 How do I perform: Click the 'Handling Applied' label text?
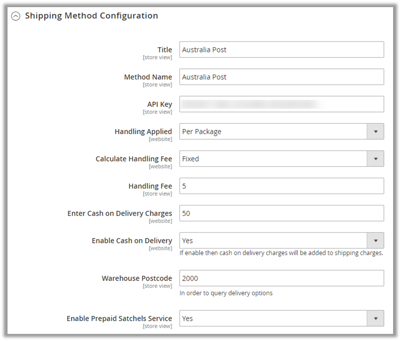pyautogui.click(x=143, y=131)
